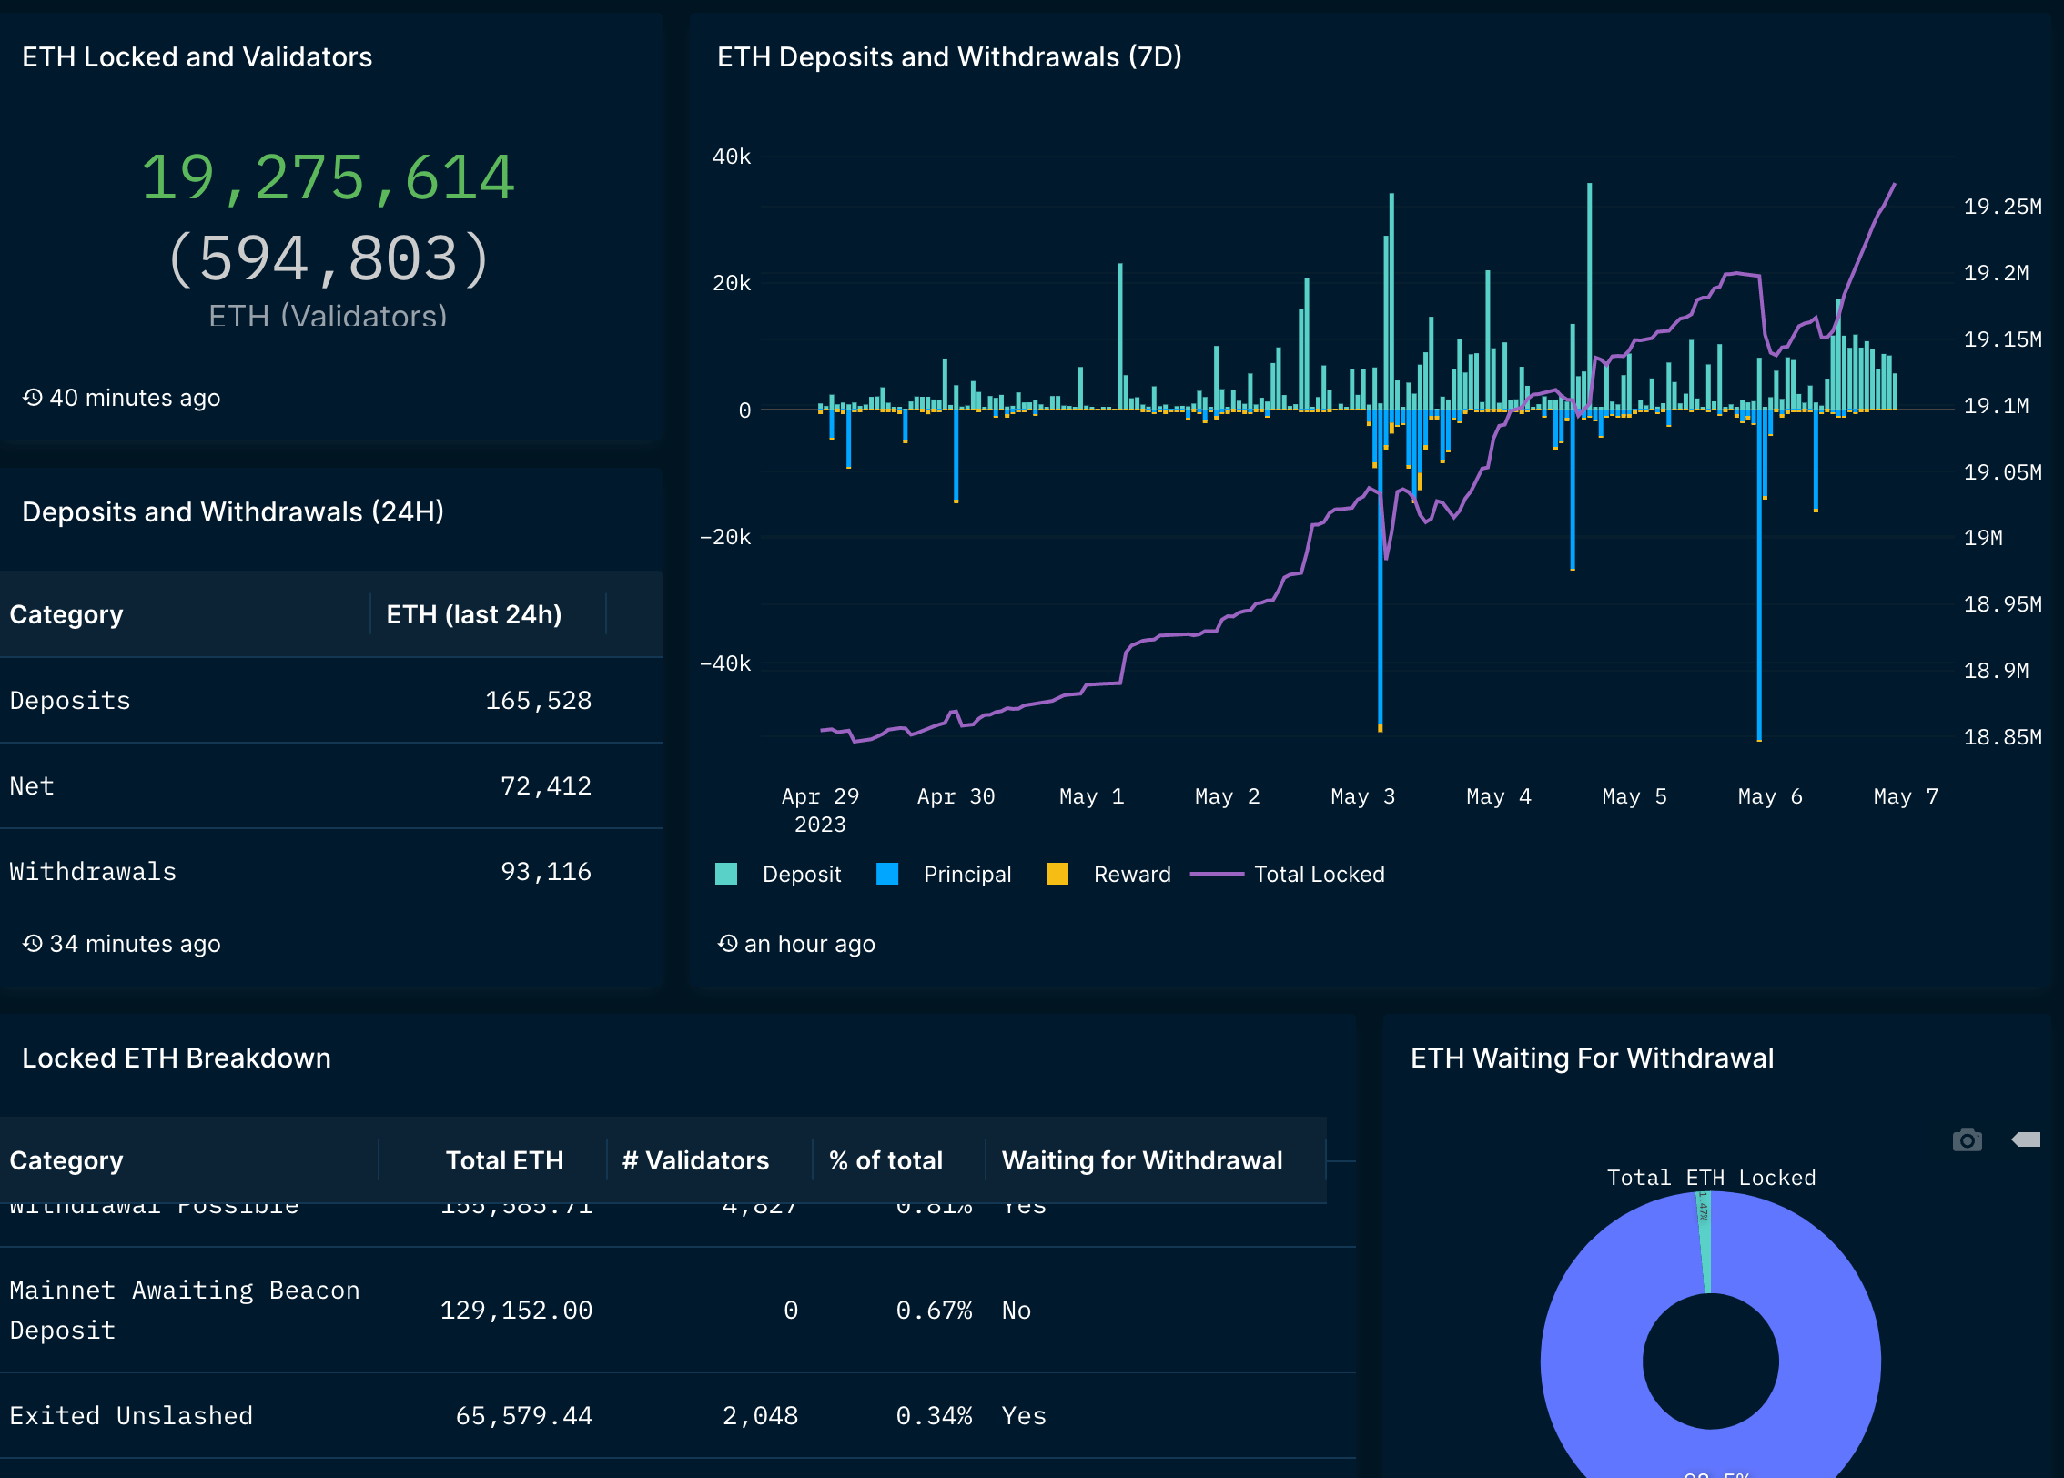Viewport: 2064px width, 1478px height.
Task: Select the 'Exited Unslashed' table row
Action: [131, 1415]
